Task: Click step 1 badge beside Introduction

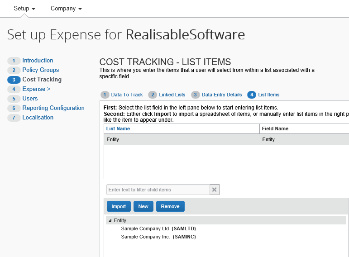Action: (14, 61)
